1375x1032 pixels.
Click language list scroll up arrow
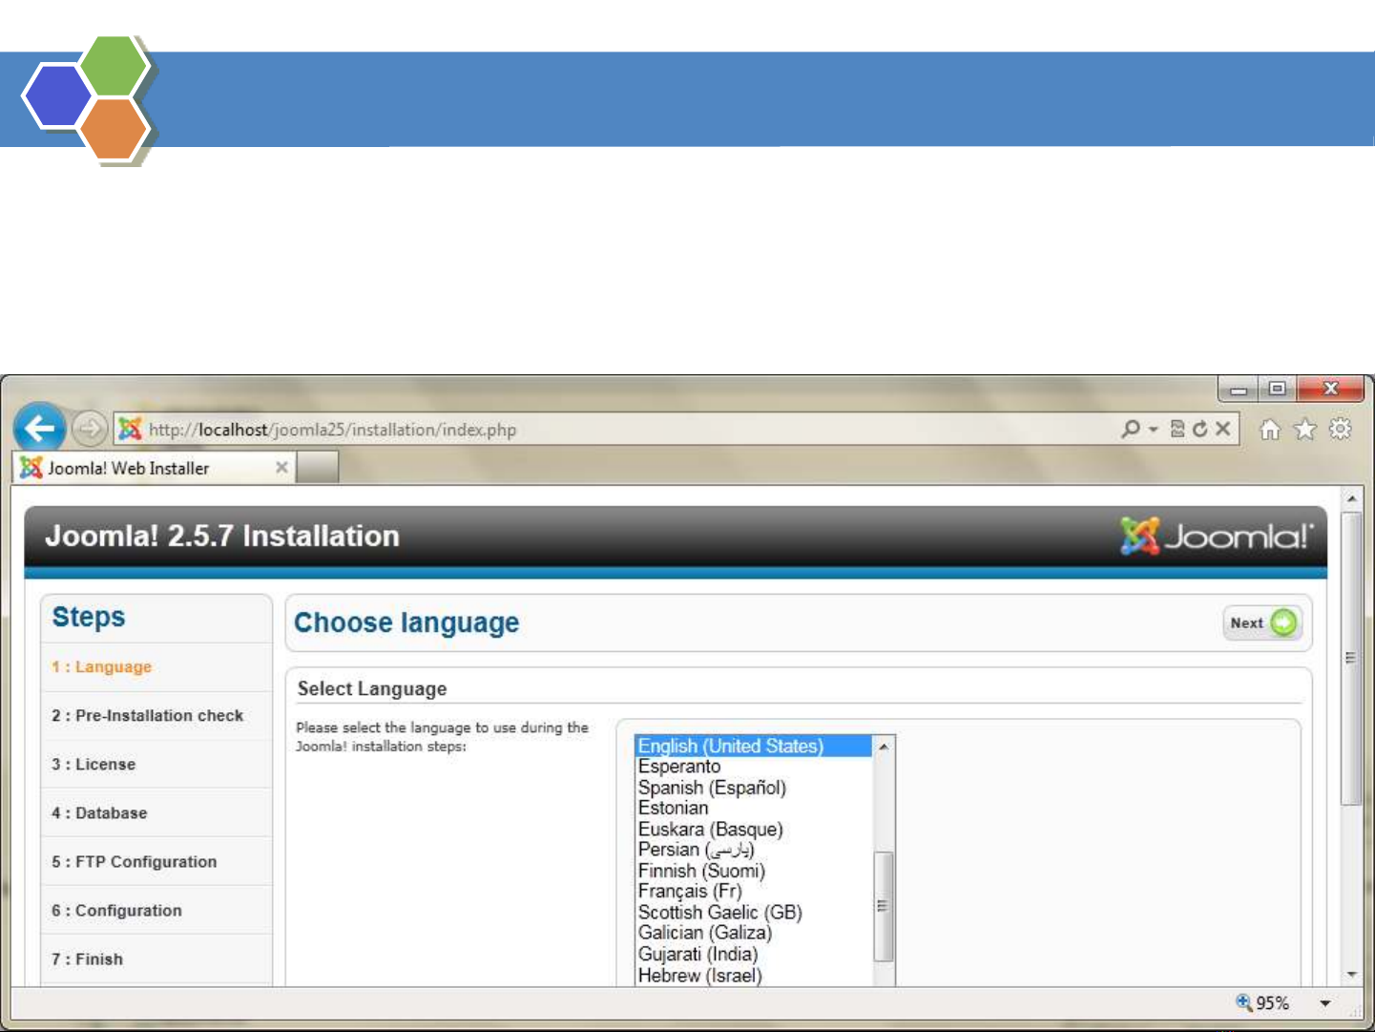(x=884, y=747)
